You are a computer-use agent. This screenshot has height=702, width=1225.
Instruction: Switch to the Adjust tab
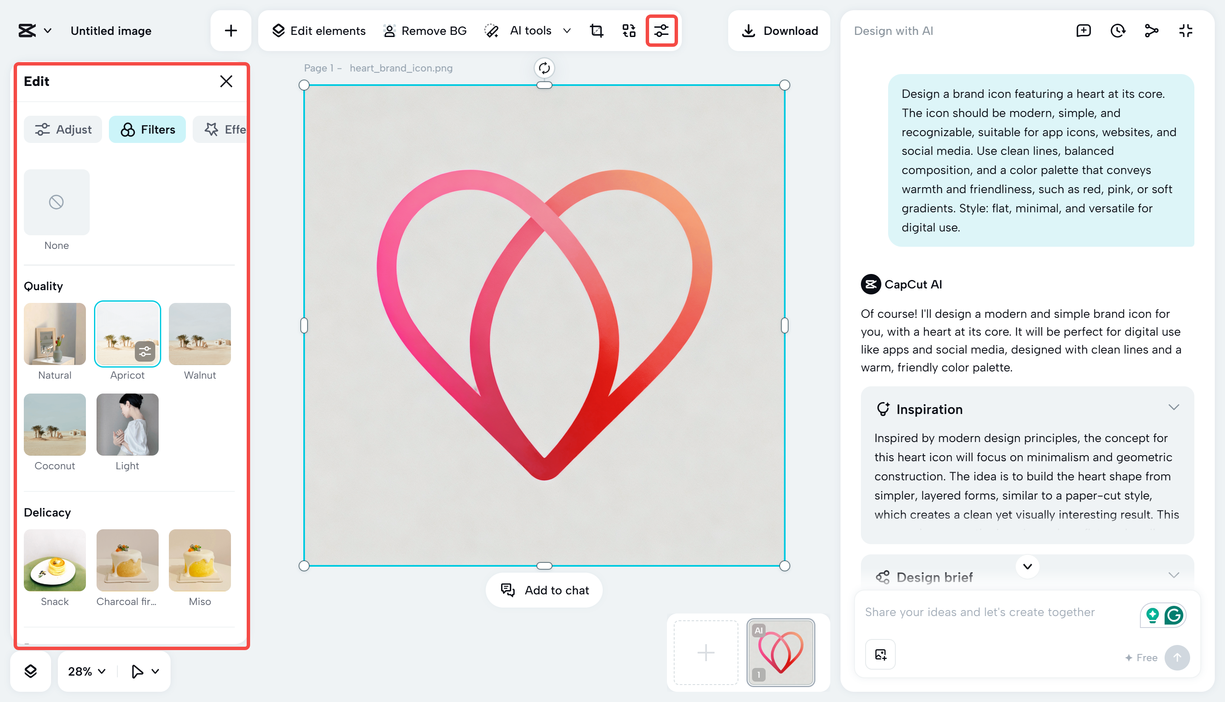pyautogui.click(x=63, y=129)
